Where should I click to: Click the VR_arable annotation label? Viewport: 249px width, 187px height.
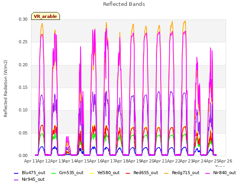click(x=46, y=16)
